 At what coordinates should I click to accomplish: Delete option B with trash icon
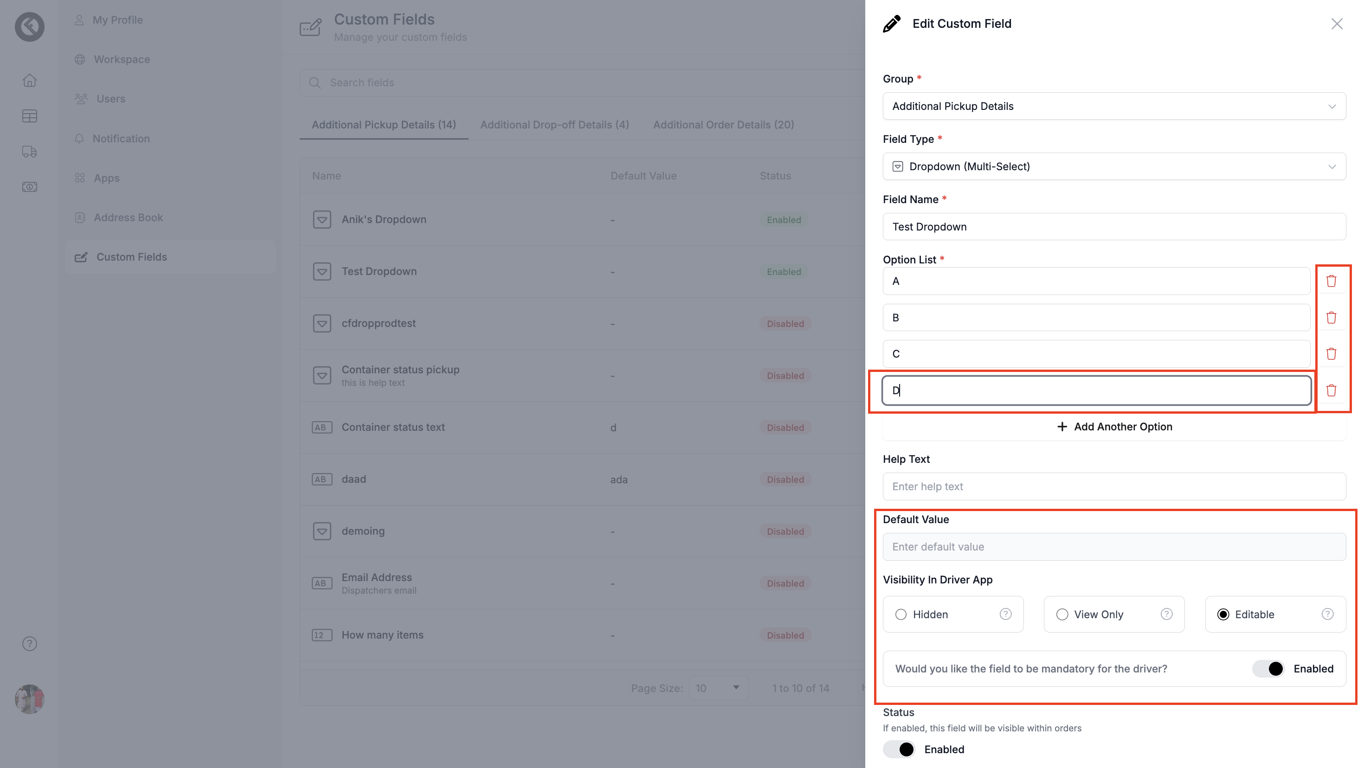pyautogui.click(x=1331, y=318)
